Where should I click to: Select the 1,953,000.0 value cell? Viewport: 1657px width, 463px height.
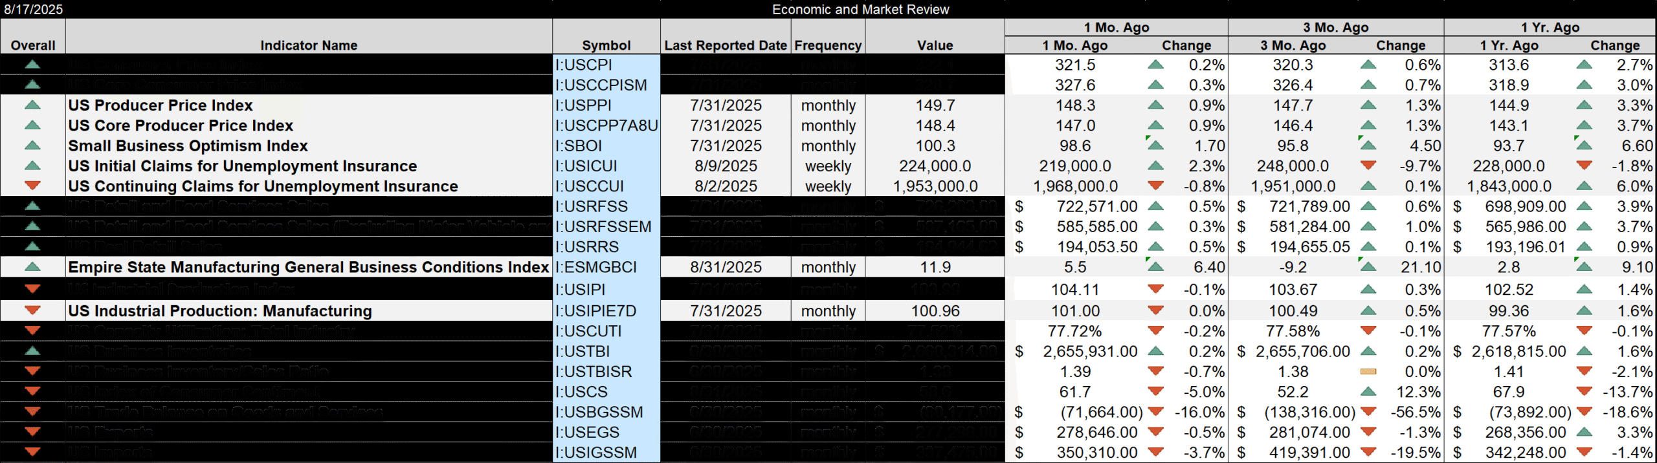pyautogui.click(x=935, y=186)
